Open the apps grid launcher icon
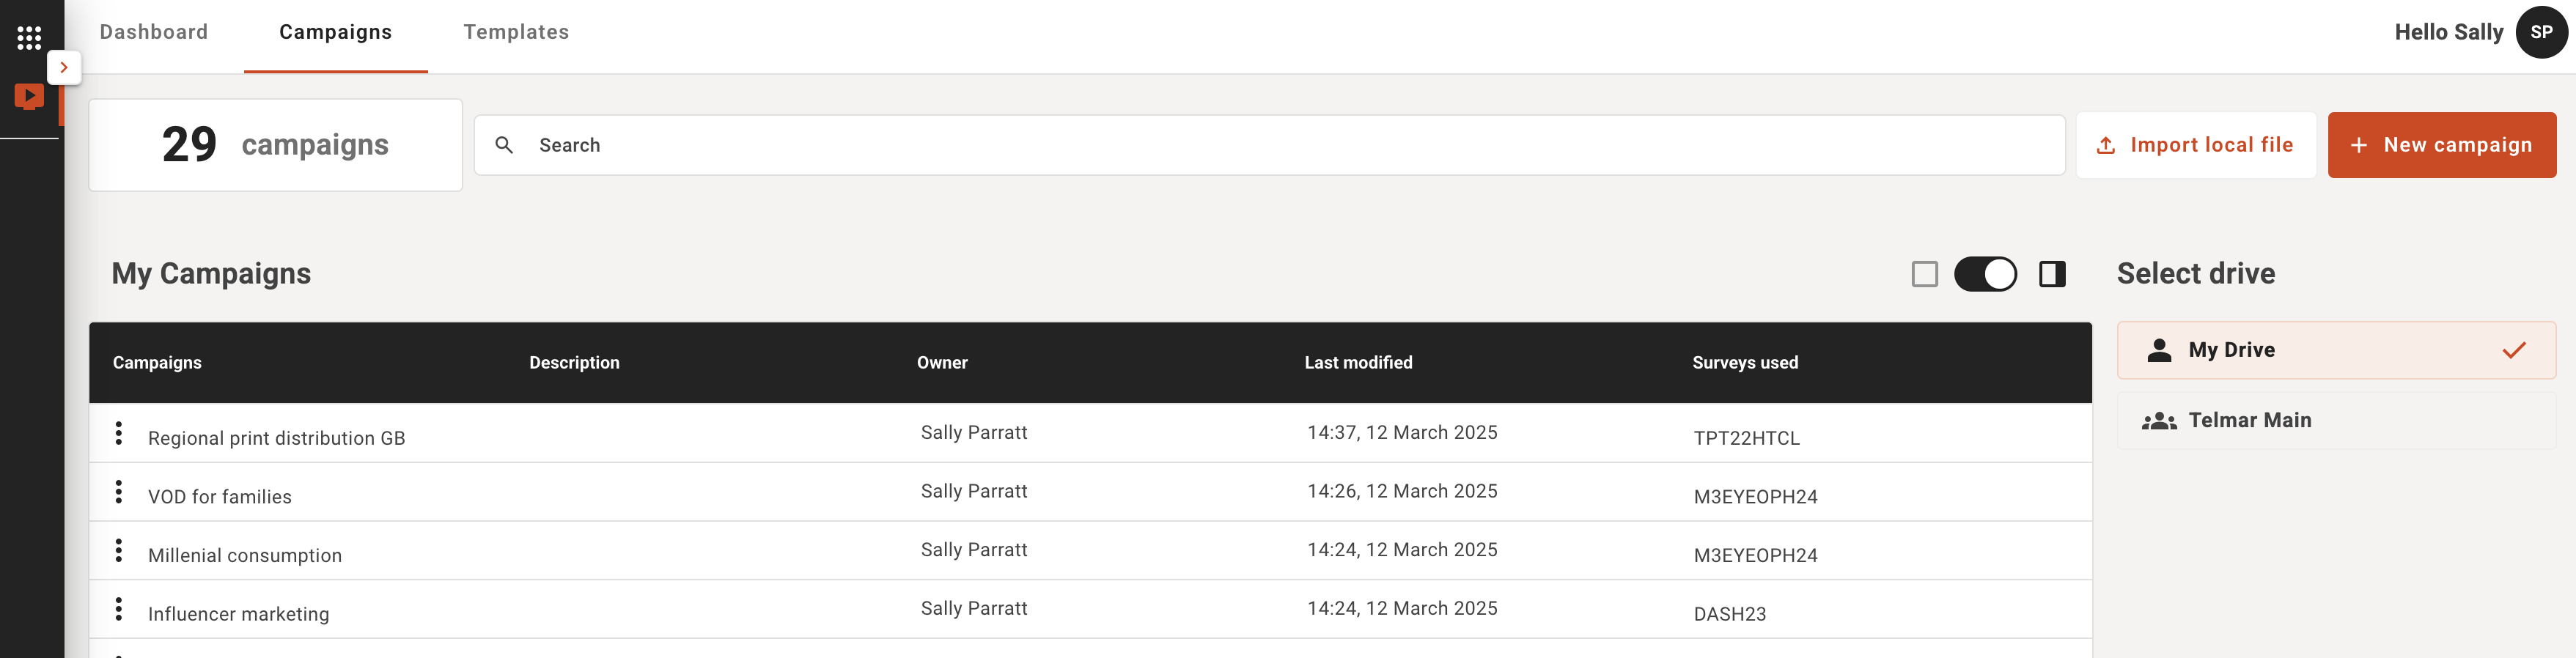The width and height of the screenshot is (2576, 658). pos(29,38)
